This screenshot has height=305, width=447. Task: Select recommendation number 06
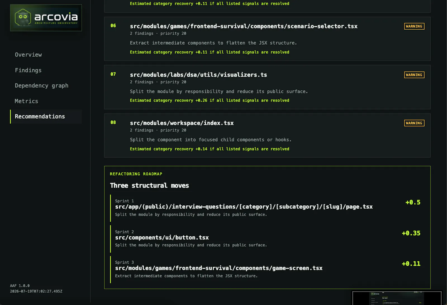(113, 26)
